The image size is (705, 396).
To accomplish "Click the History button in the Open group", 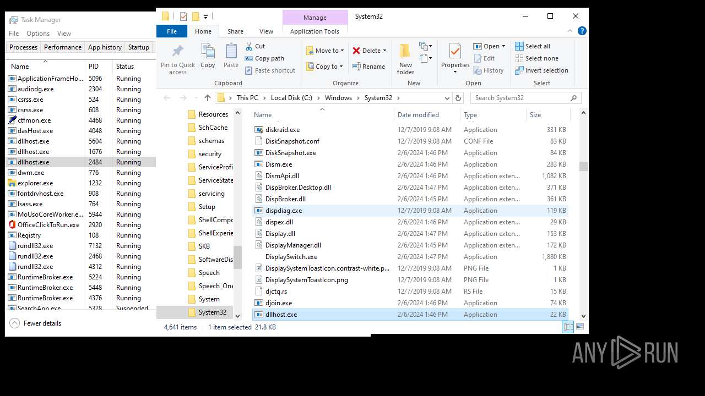I will [x=488, y=70].
